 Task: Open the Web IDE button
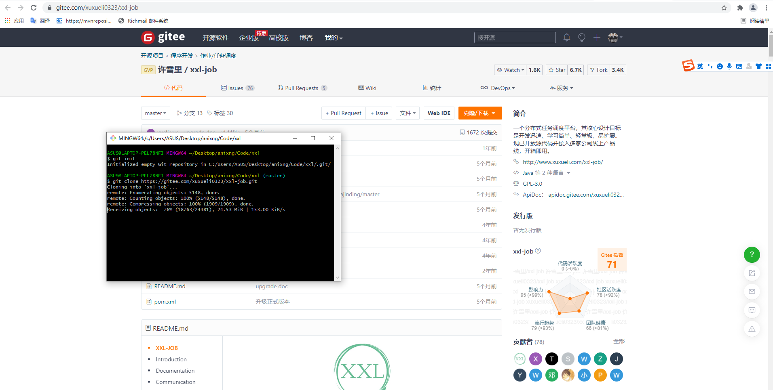[x=439, y=113]
